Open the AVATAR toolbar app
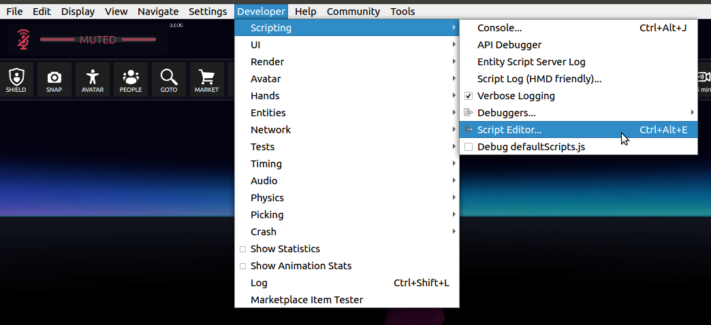 click(93, 80)
